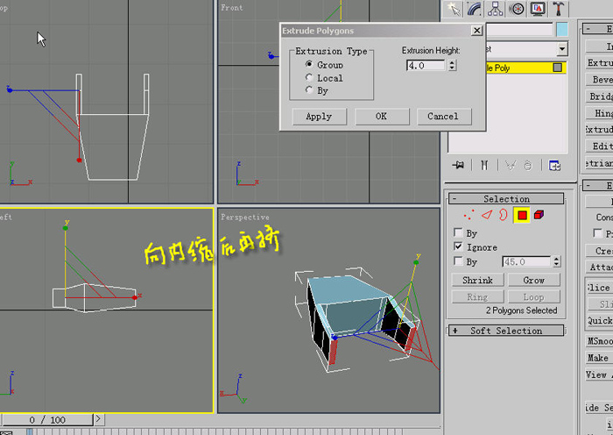Choose Local extrusion type
The height and width of the screenshot is (435, 613).
(309, 77)
